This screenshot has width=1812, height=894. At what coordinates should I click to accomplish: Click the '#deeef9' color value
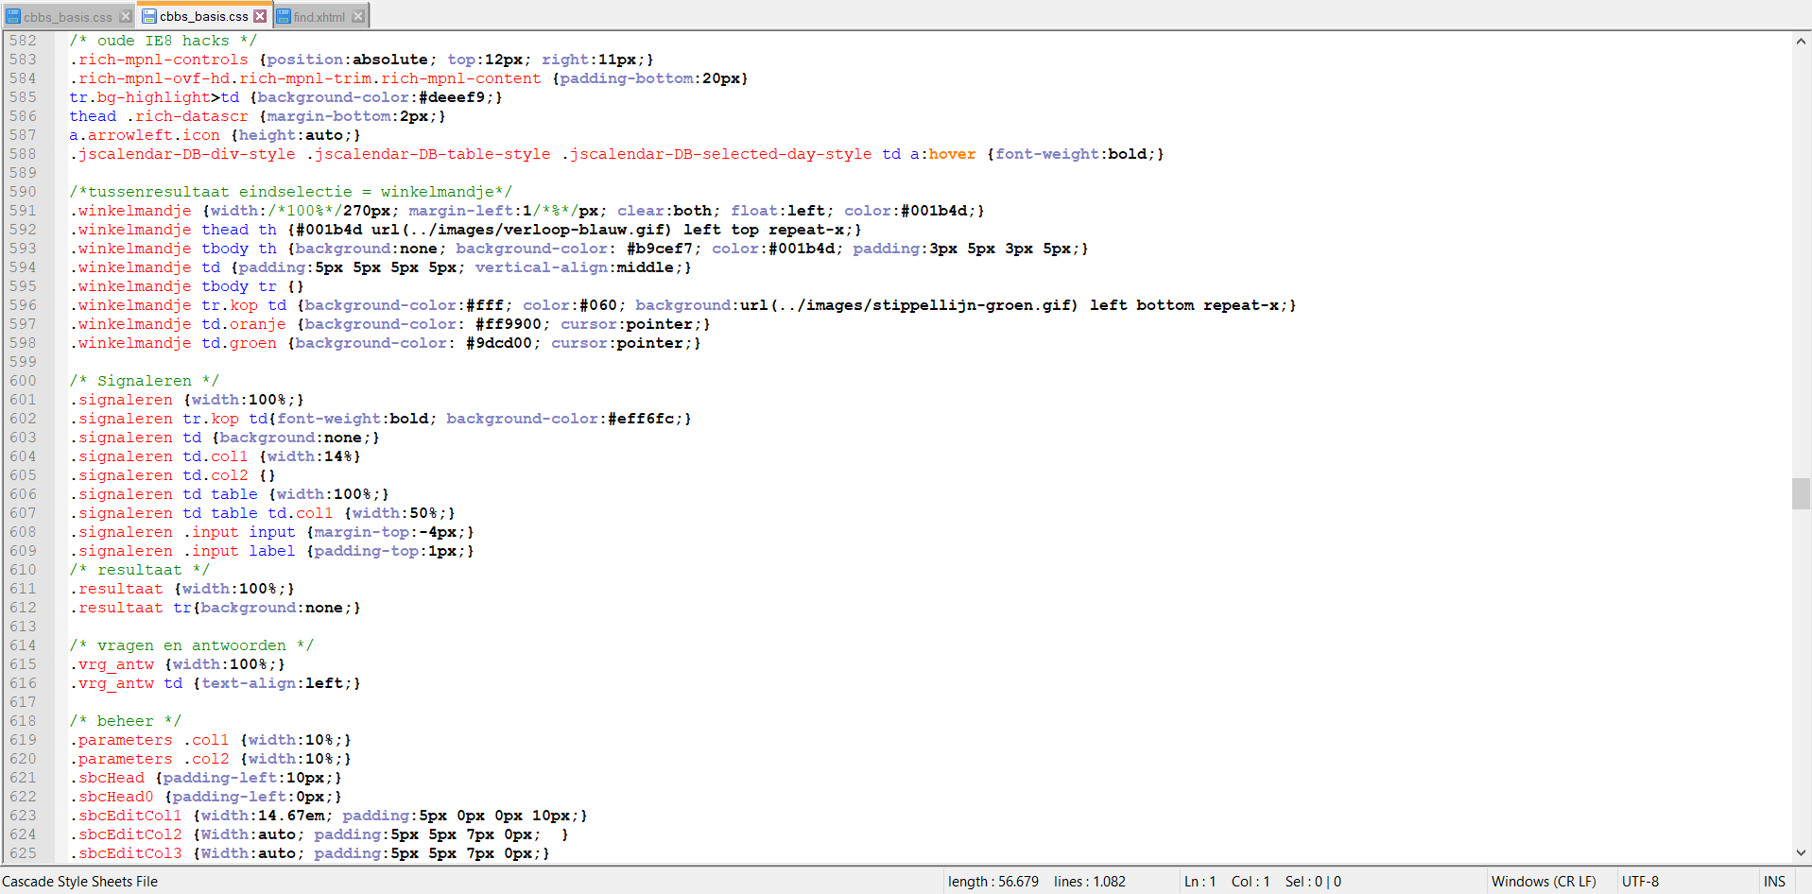[x=451, y=97]
